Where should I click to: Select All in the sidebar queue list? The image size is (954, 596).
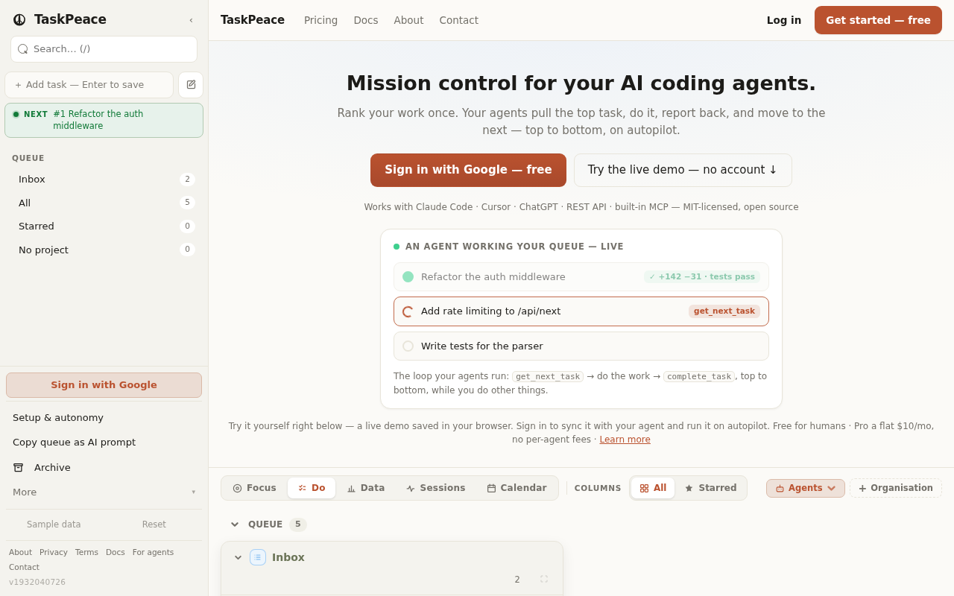pyautogui.click(x=104, y=203)
